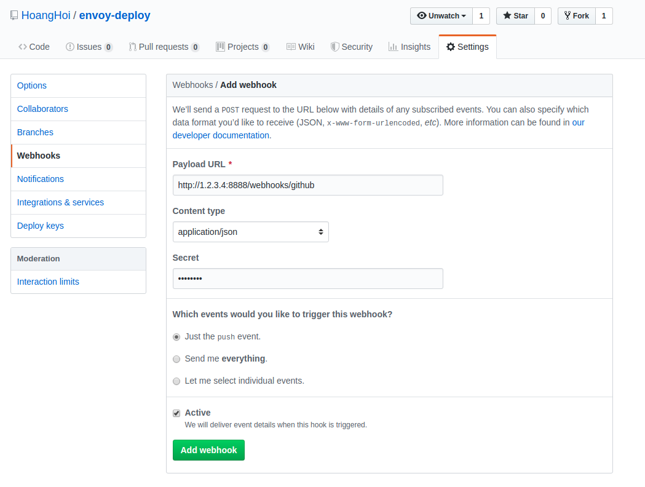645x487 pixels.
Task: Click the Pull requests icon
Action: (132, 47)
